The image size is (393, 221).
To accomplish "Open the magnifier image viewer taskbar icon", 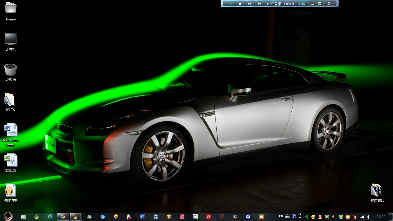I will pos(129,217).
